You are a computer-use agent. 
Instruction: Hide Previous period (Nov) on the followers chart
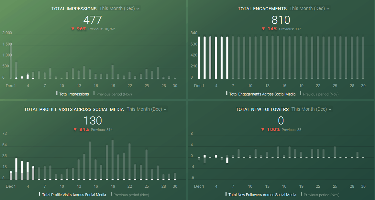tap(320, 195)
